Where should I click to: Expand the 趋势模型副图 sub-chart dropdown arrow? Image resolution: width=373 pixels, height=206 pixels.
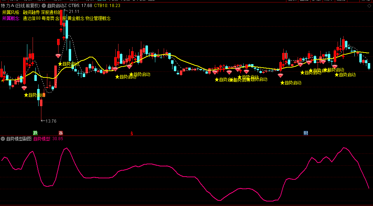3,139
